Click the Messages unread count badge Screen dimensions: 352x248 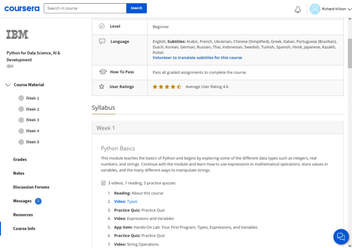click(38, 201)
